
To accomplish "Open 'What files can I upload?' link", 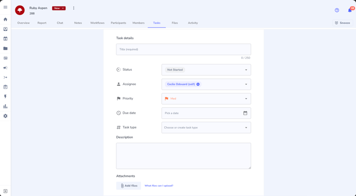I will point(159,185).
